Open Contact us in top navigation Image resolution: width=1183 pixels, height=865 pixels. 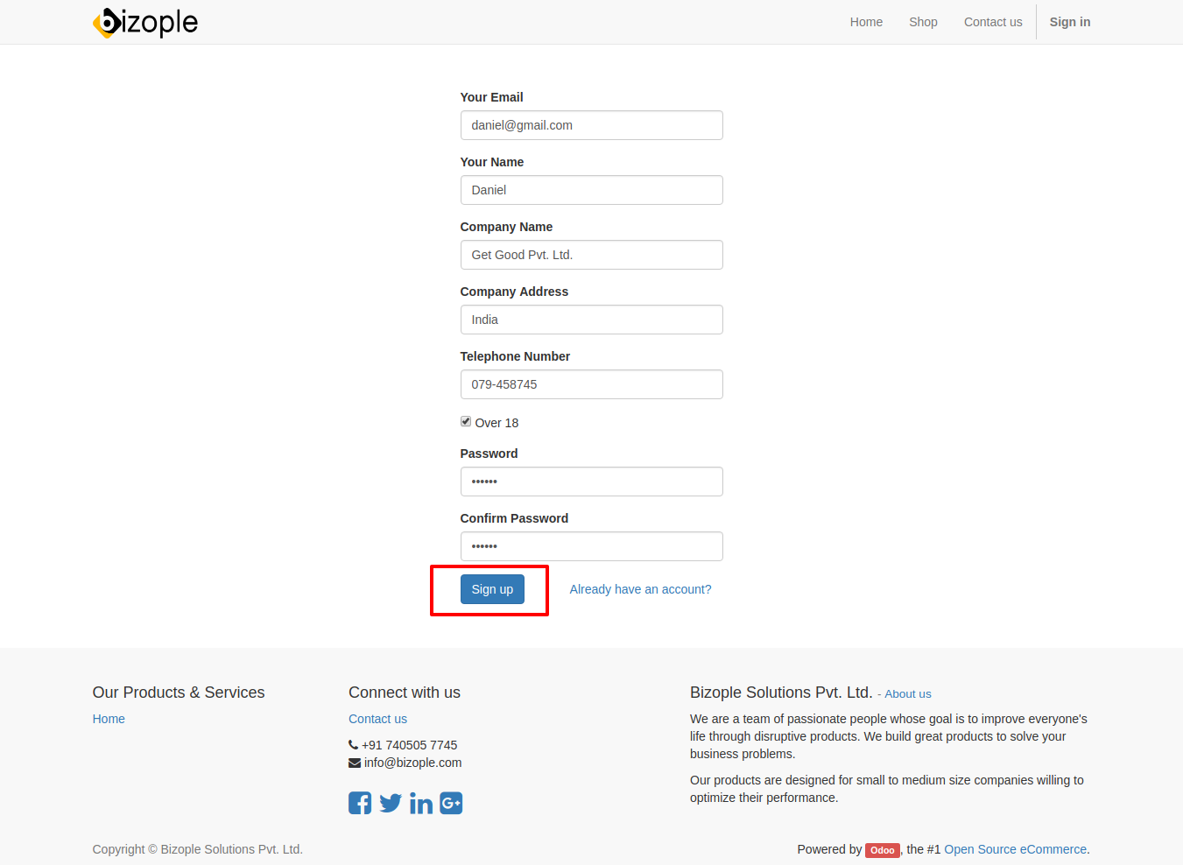point(993,22)
